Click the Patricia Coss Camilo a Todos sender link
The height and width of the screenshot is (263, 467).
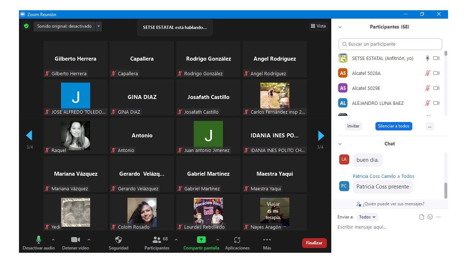tap(383, 176)
